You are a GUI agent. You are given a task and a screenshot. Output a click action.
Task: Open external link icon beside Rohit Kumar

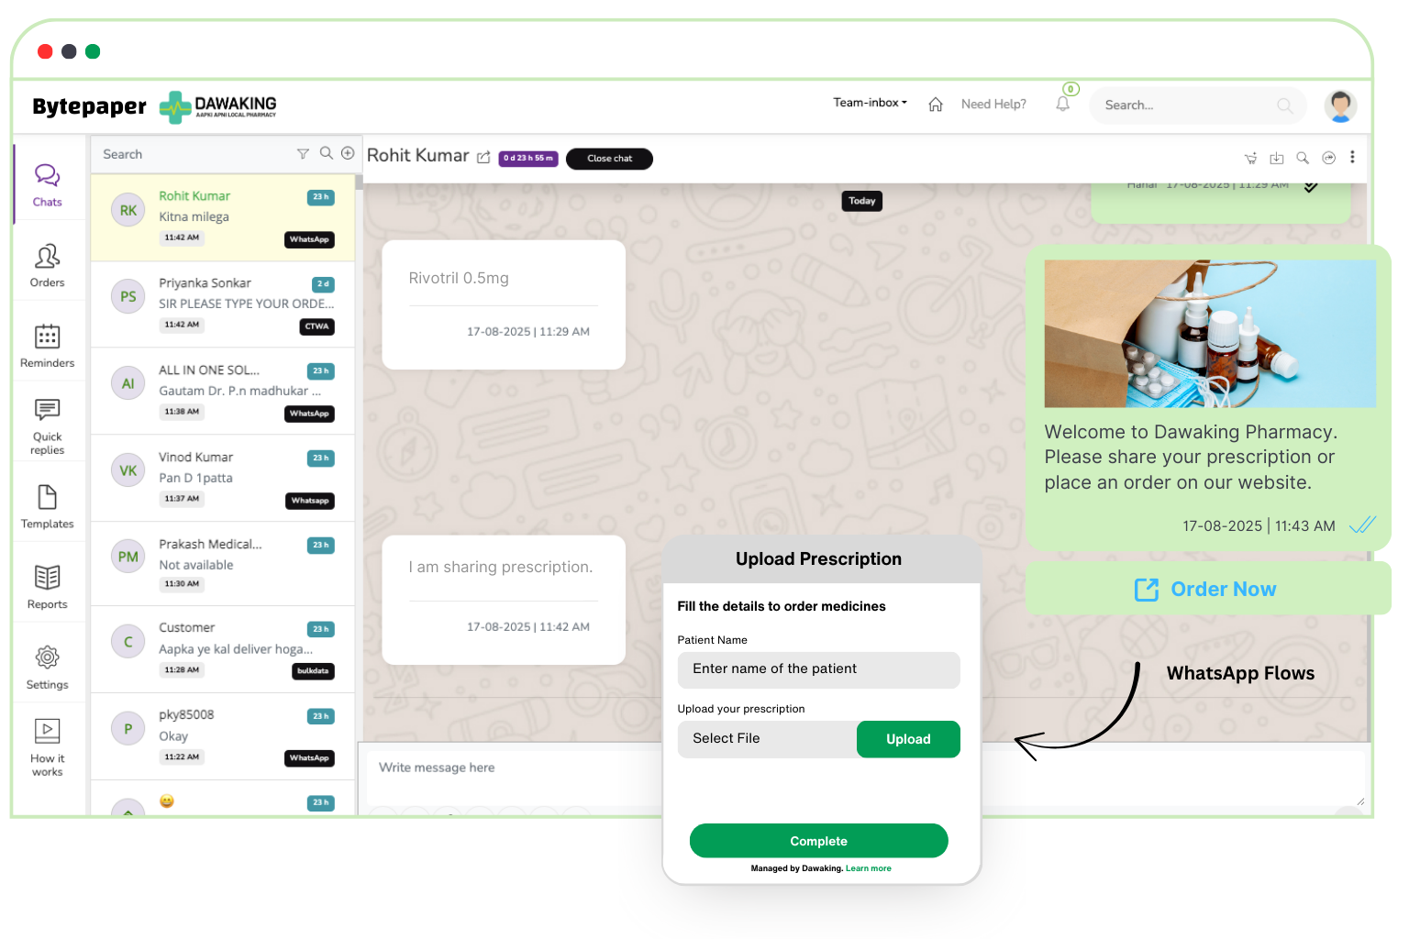point(483,158)
